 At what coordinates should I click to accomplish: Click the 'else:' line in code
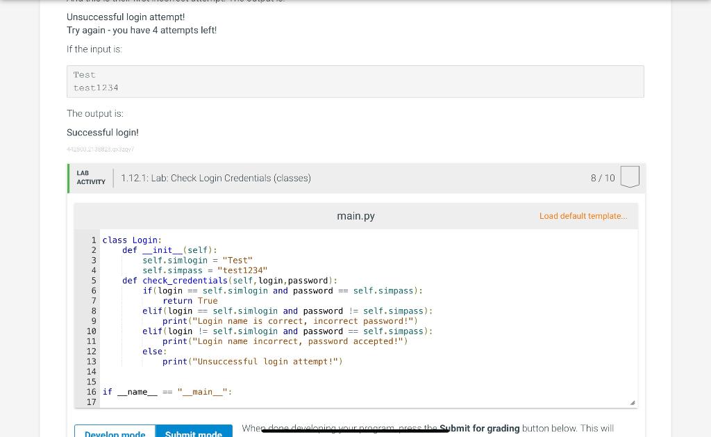[x=155, y=352]
